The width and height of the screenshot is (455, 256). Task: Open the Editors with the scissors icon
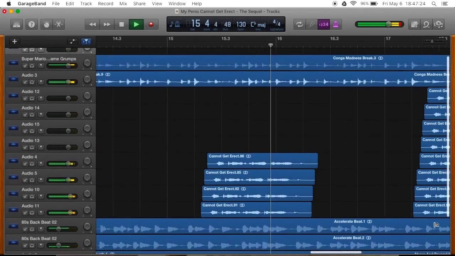pos(59,25)
